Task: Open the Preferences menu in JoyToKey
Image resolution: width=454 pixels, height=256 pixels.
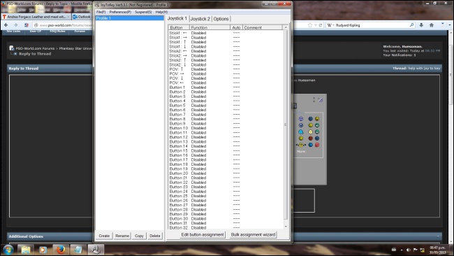Action: (120, 12)
